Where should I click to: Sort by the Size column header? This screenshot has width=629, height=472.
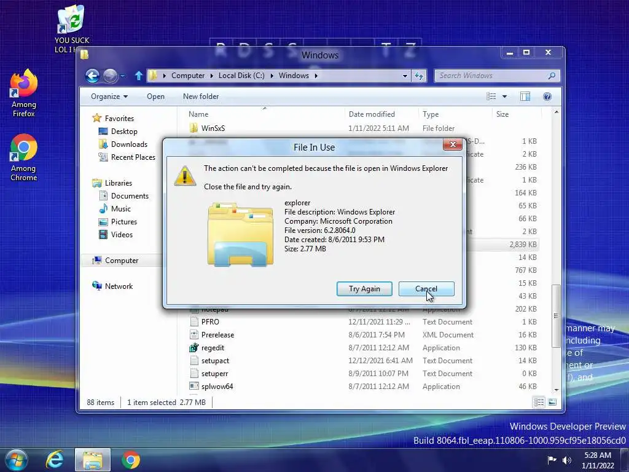516,114
